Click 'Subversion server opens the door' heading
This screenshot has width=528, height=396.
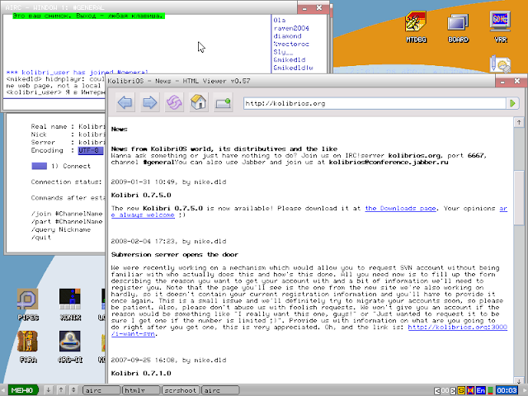(175, 255)
